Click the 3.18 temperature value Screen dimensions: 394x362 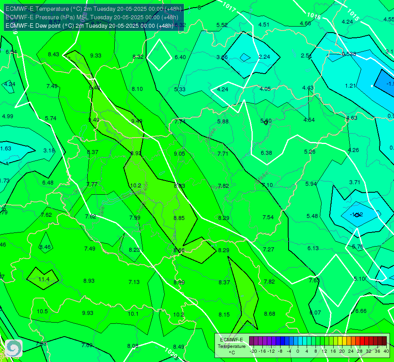(49, 150)
